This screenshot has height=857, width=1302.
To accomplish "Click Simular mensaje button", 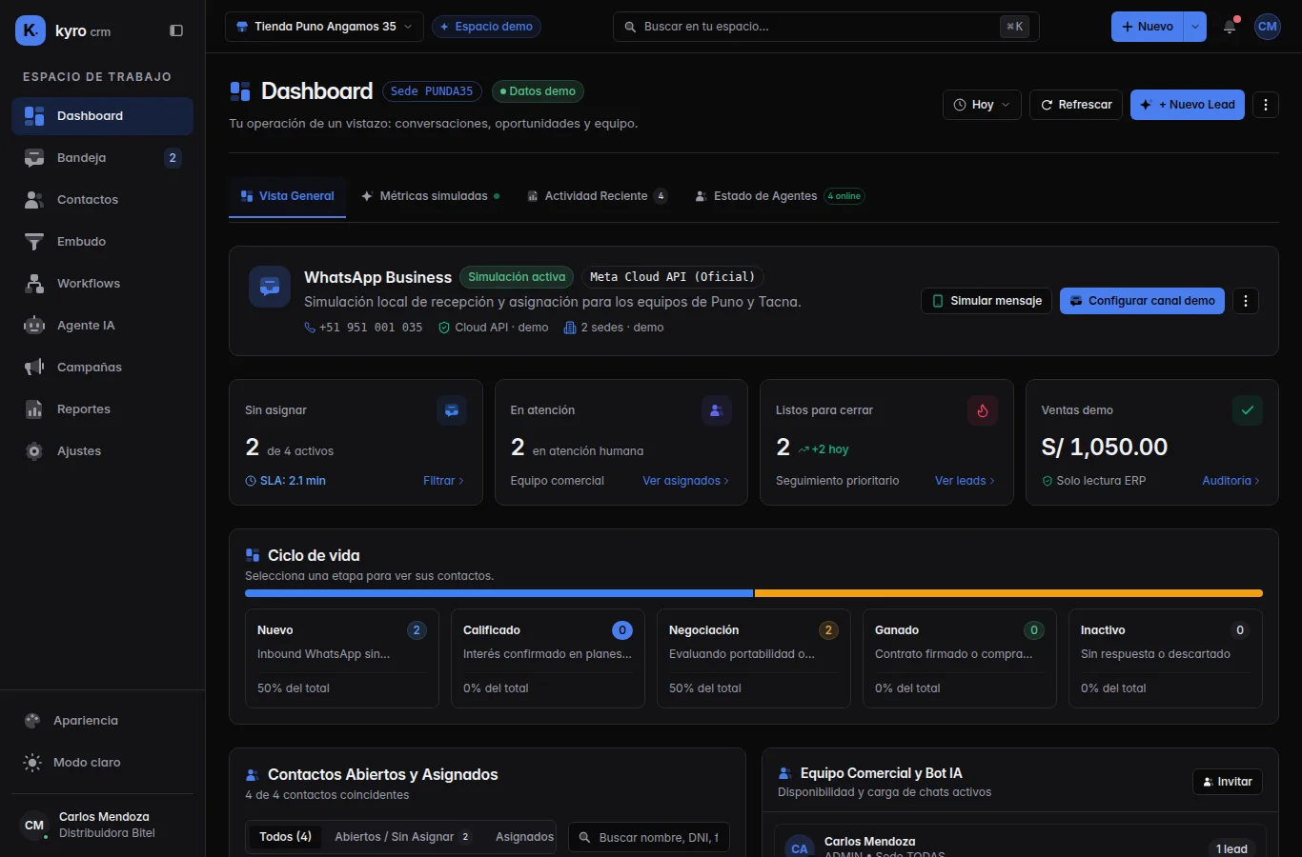I will (987, 301).
